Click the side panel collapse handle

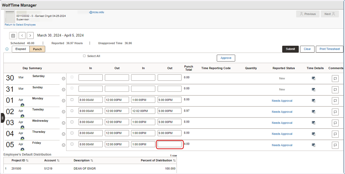[x=2, y=118]
